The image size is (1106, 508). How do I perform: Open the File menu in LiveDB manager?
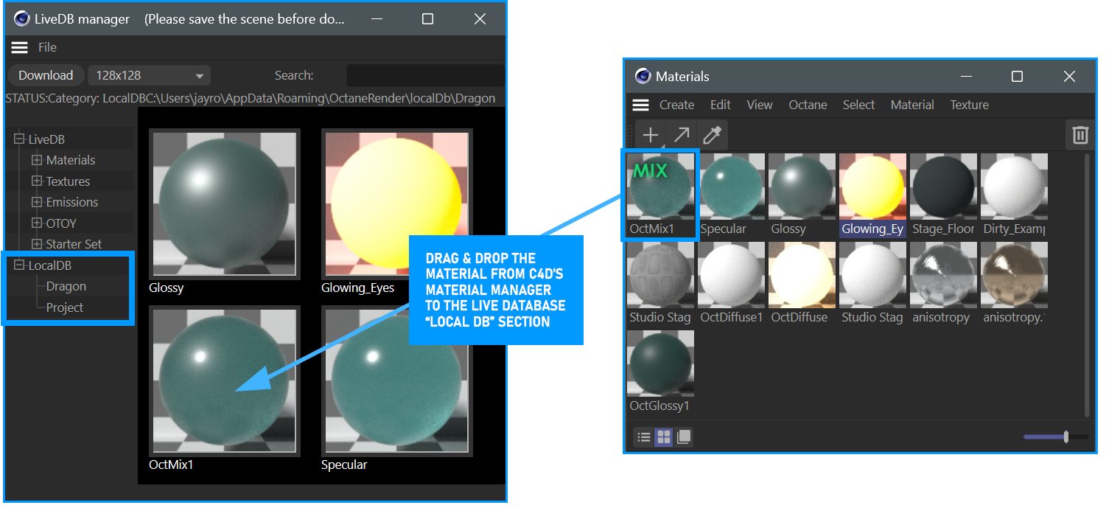(47, 47)
